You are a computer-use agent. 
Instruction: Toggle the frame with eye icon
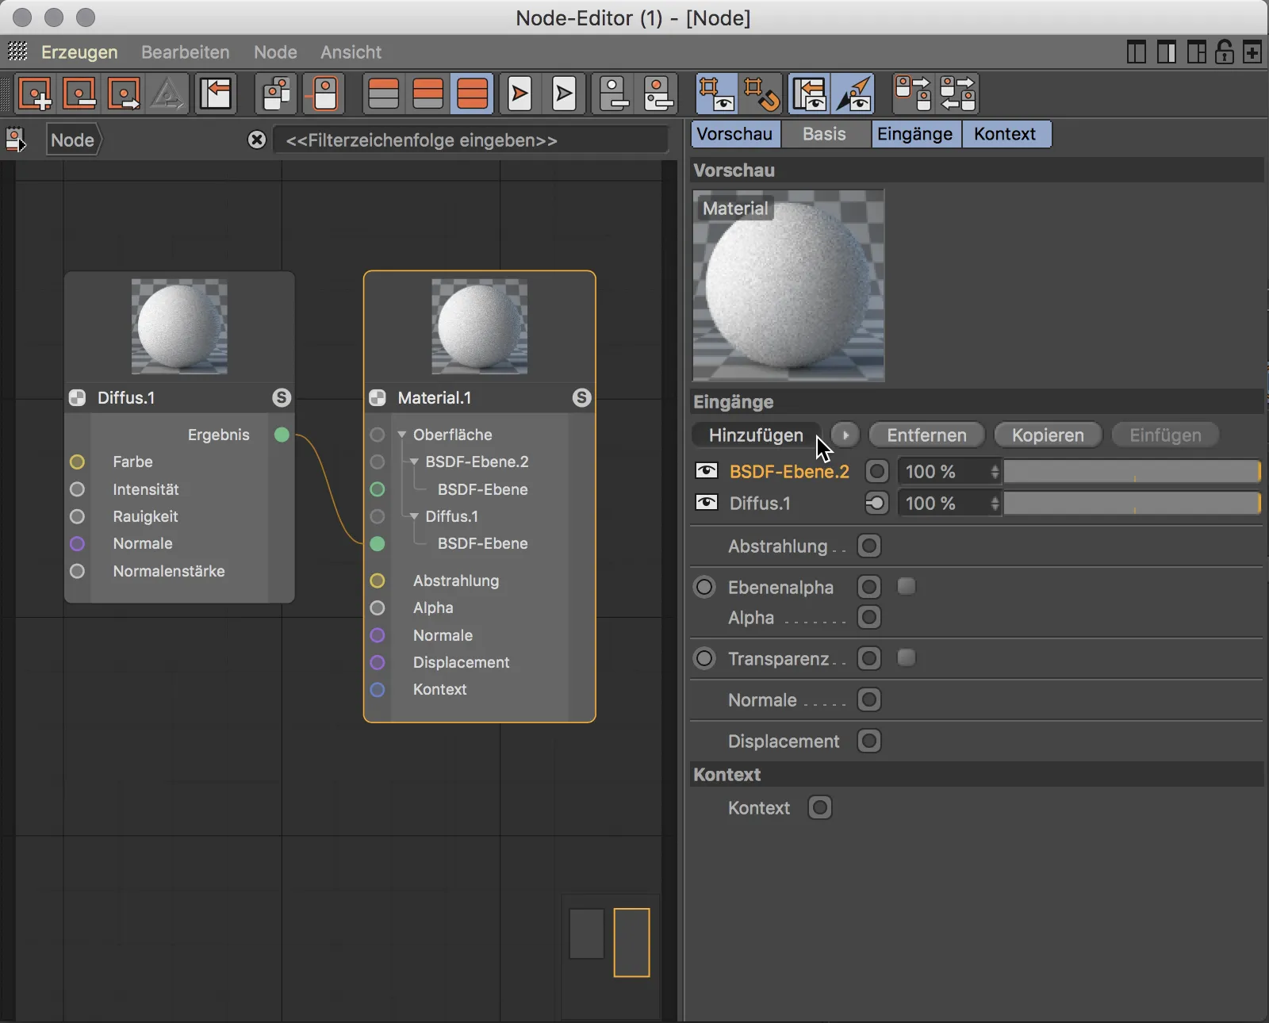(x=717, y=94)
